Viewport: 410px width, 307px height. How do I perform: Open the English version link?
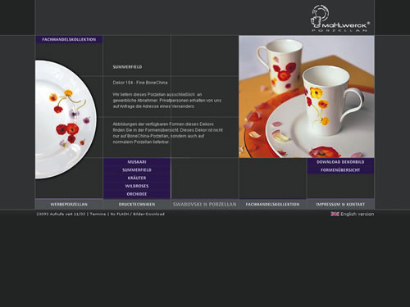[x=357, y=214]
